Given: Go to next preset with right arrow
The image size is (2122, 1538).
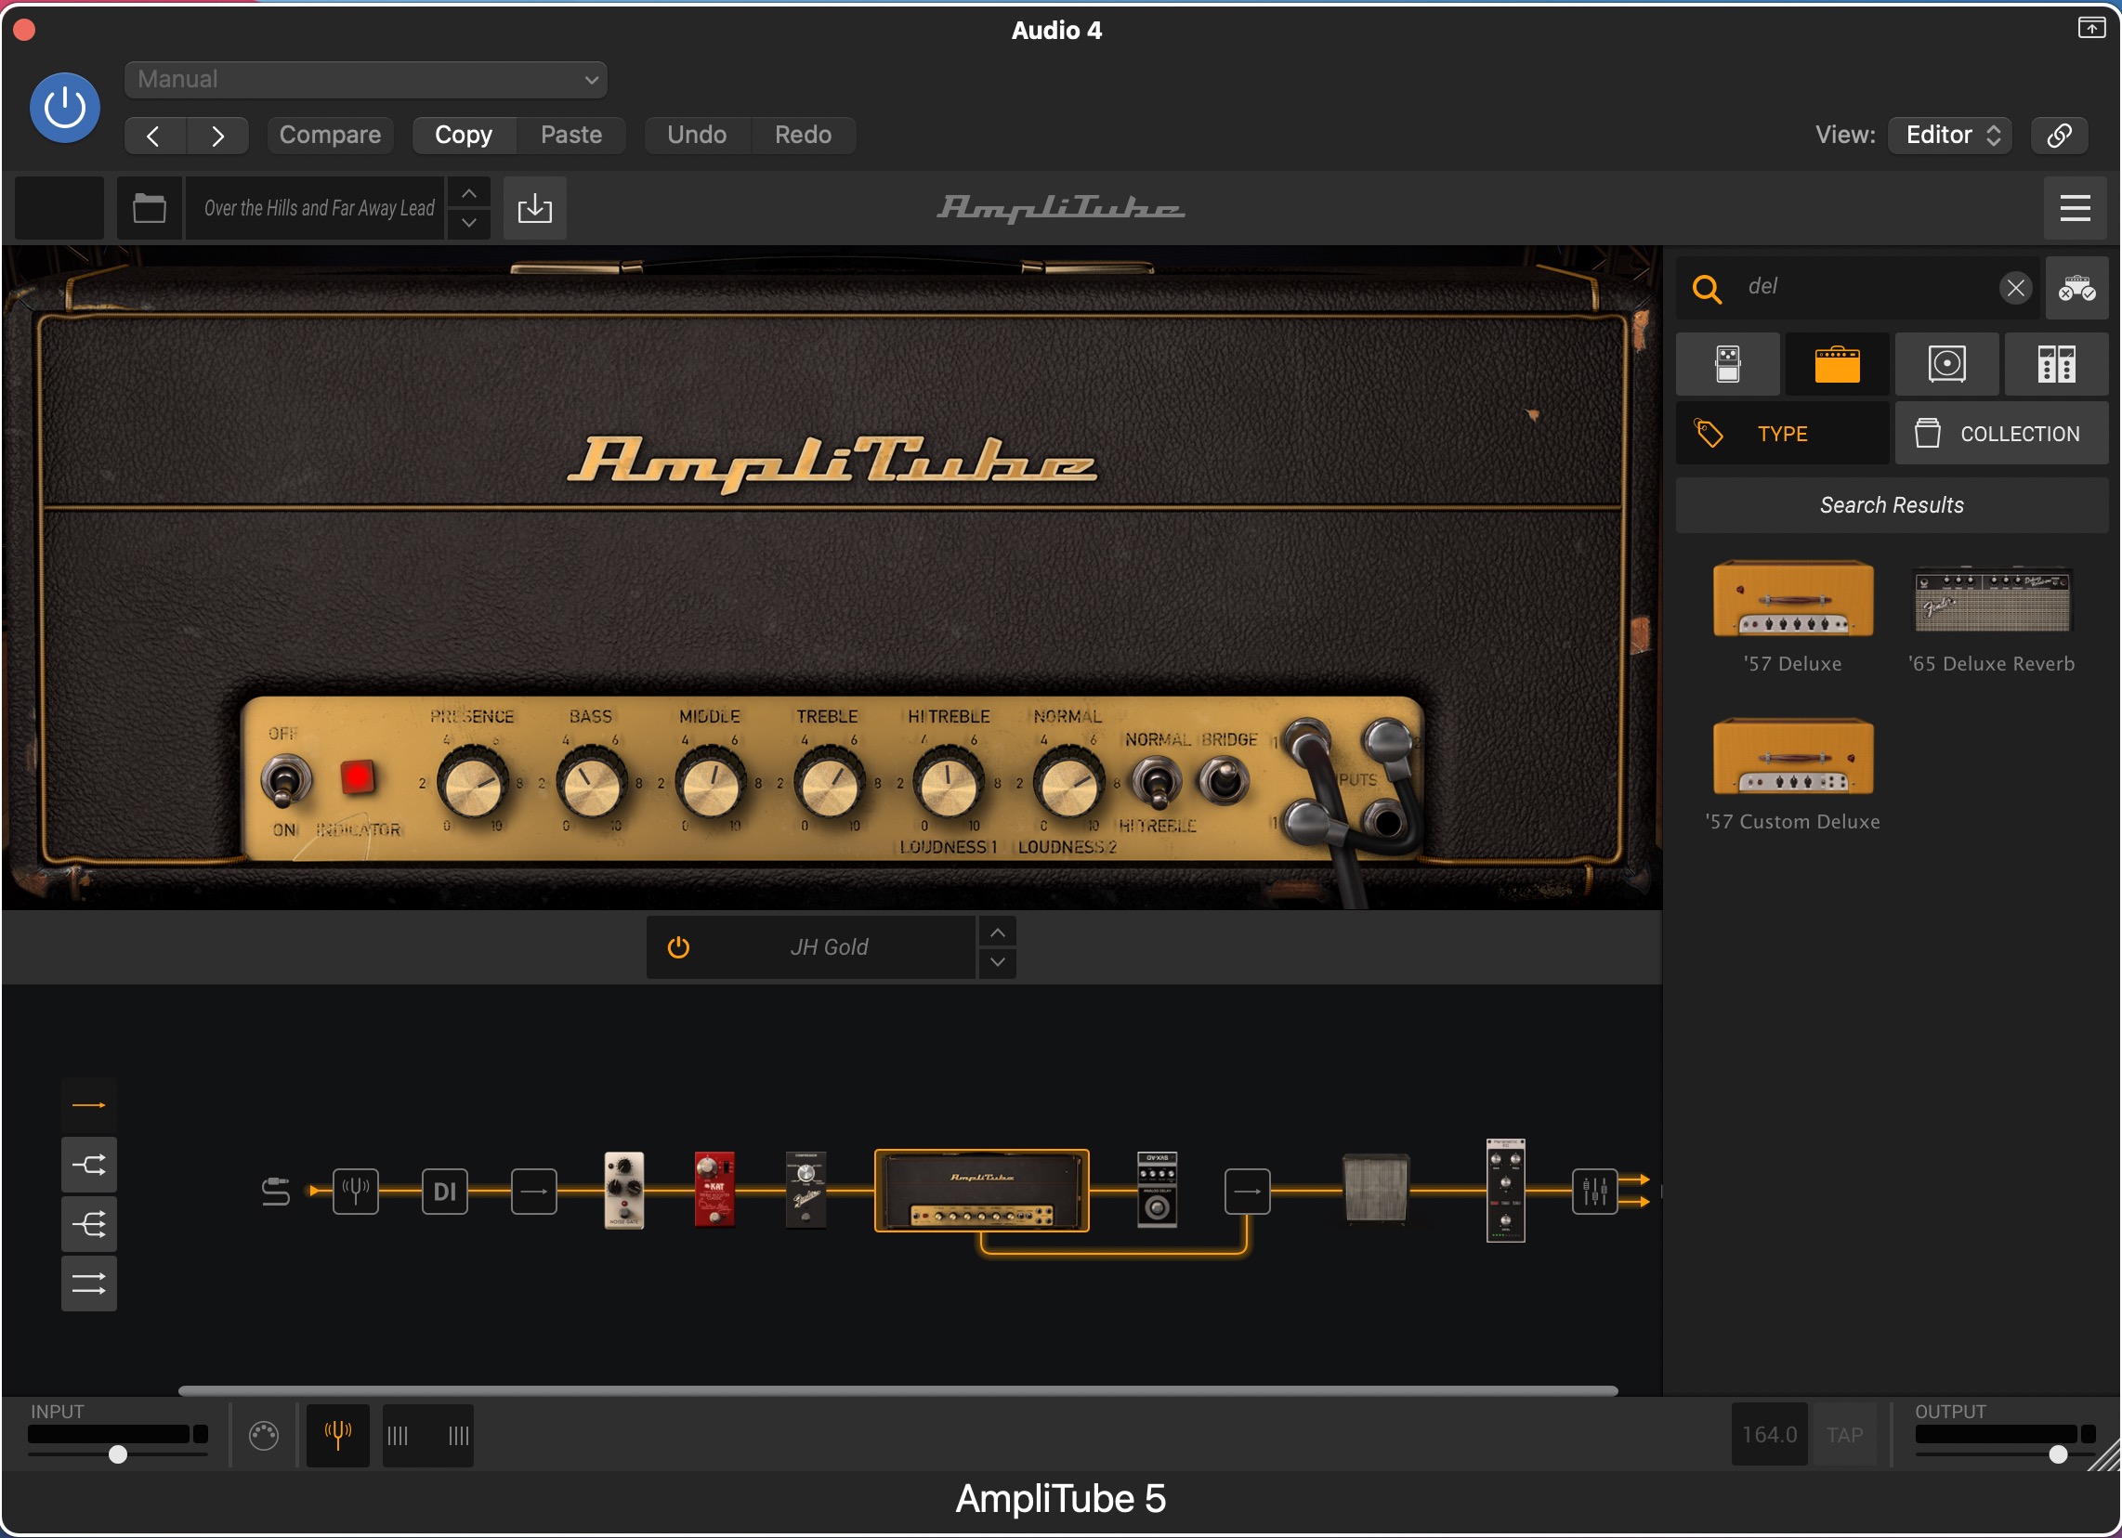Looking at the screenshot, I should tap(217, 136).
